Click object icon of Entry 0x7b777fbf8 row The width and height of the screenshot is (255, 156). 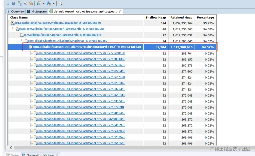pyautogui.click(x=35, y=107)
